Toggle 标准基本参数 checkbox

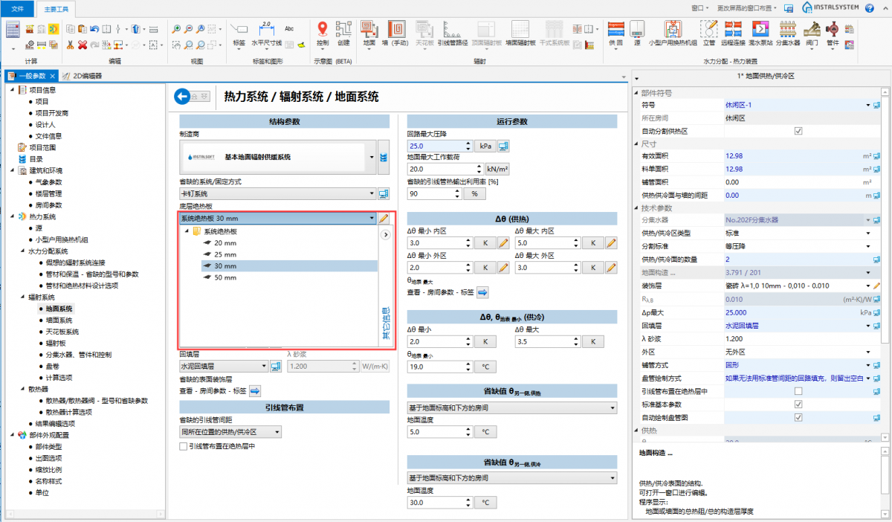(798, 404)
